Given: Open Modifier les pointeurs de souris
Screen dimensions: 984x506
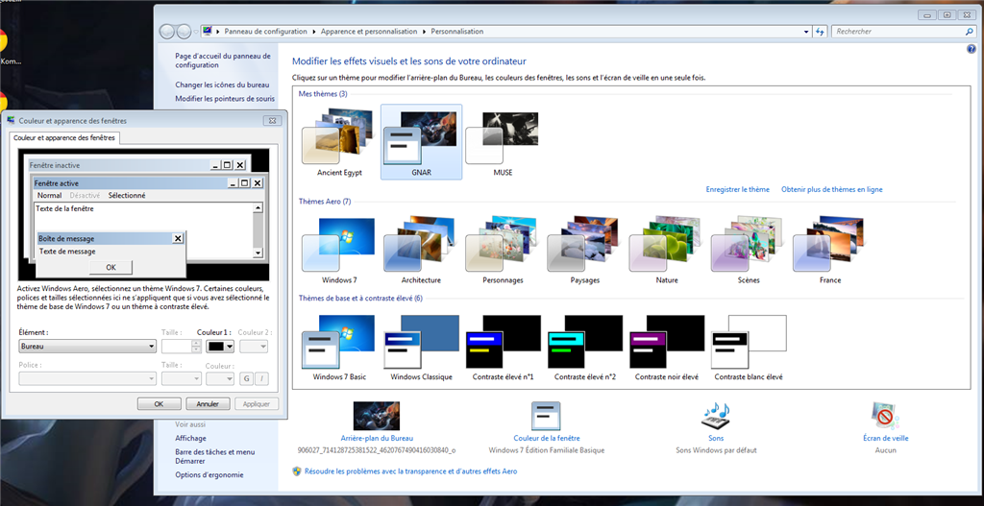Looking at the screenshot, I should [x=225, y=99].
